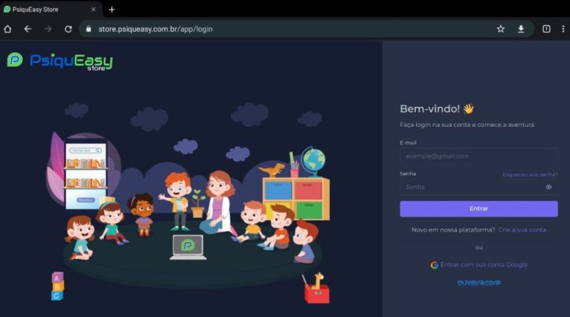Click the forward navigation arrow
The height and width of the screenshot is (317, 570).
click(48, 29)
